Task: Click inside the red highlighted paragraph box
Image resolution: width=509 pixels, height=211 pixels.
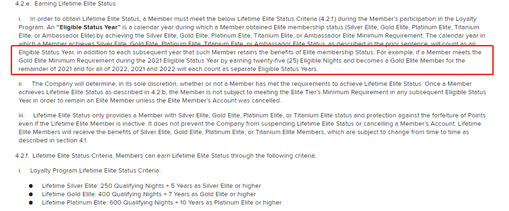Action: (x=252, y=60)
